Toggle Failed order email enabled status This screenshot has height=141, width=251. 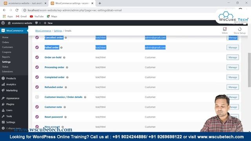(x=37, y=47)
